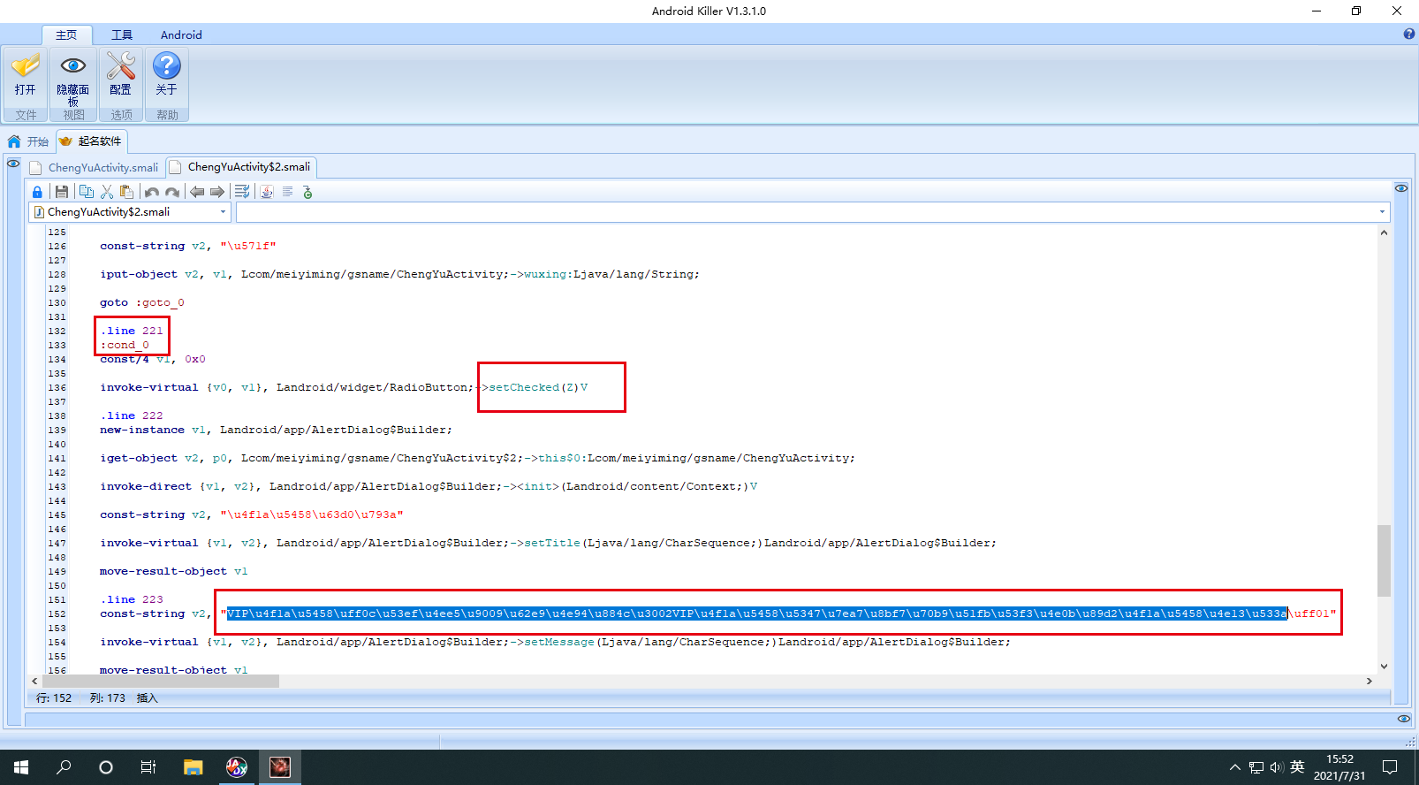Viewport: 1419px width, 785px height.
Task: Select the ChengYuActivity$2.smali editor tab
Action: 240,167
